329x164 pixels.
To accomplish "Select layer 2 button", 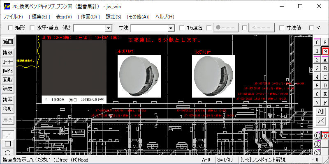I will click(317, 59).
